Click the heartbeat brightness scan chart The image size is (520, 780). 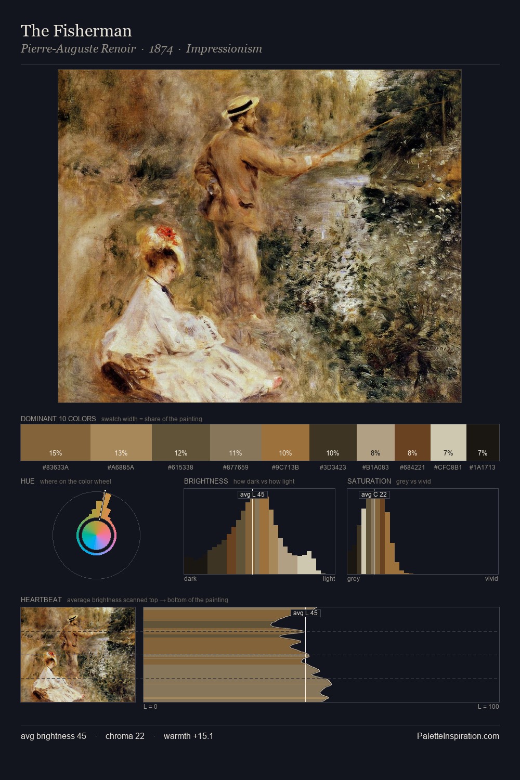pos(321,655)
